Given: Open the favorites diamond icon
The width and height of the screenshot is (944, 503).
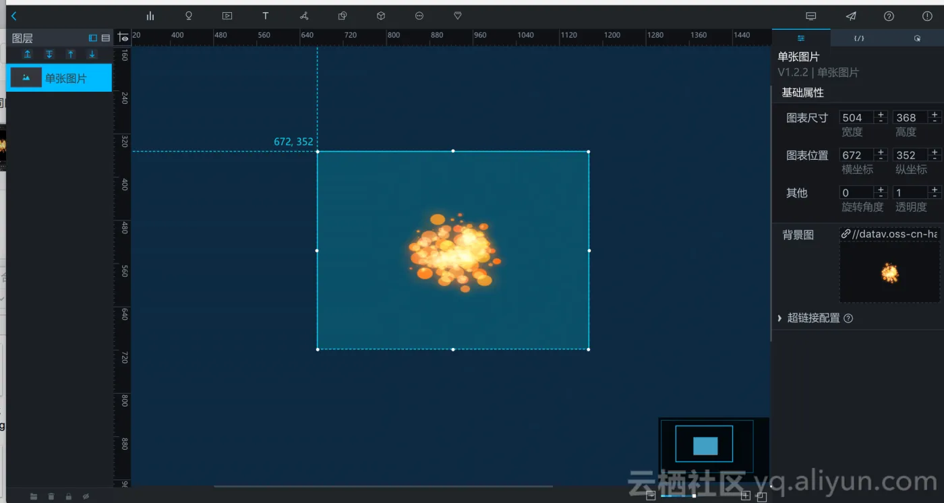Looking at the screenshot, I should click(458, 16).
